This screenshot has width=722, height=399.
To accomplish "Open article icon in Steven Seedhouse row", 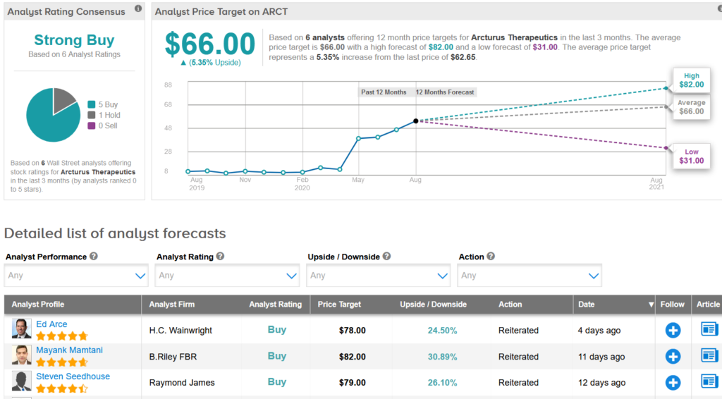I will point(709,381).
